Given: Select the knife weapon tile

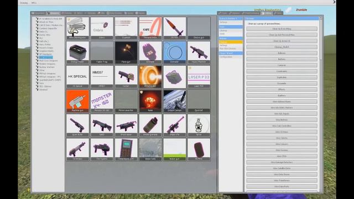Looking at the screenshot, I should coord(150,28).
